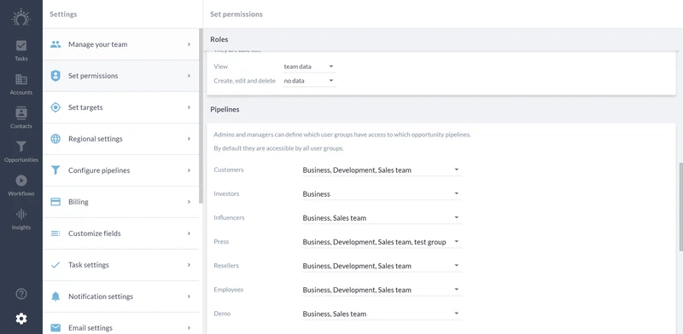Expand chevron next to Manage your team
Image resolution: width=683 pixels, height=334 pixels.
(x=189, y=44)
